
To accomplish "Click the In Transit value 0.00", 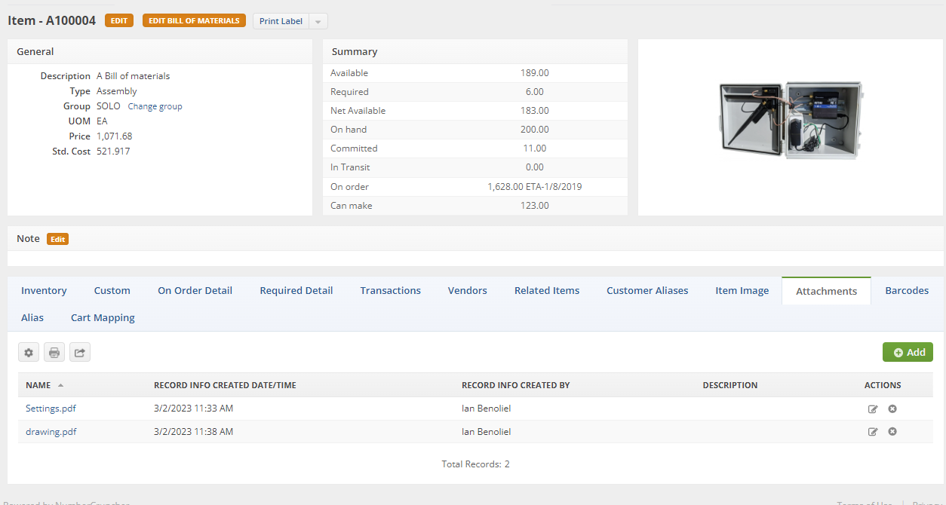I will pos(534,167).
